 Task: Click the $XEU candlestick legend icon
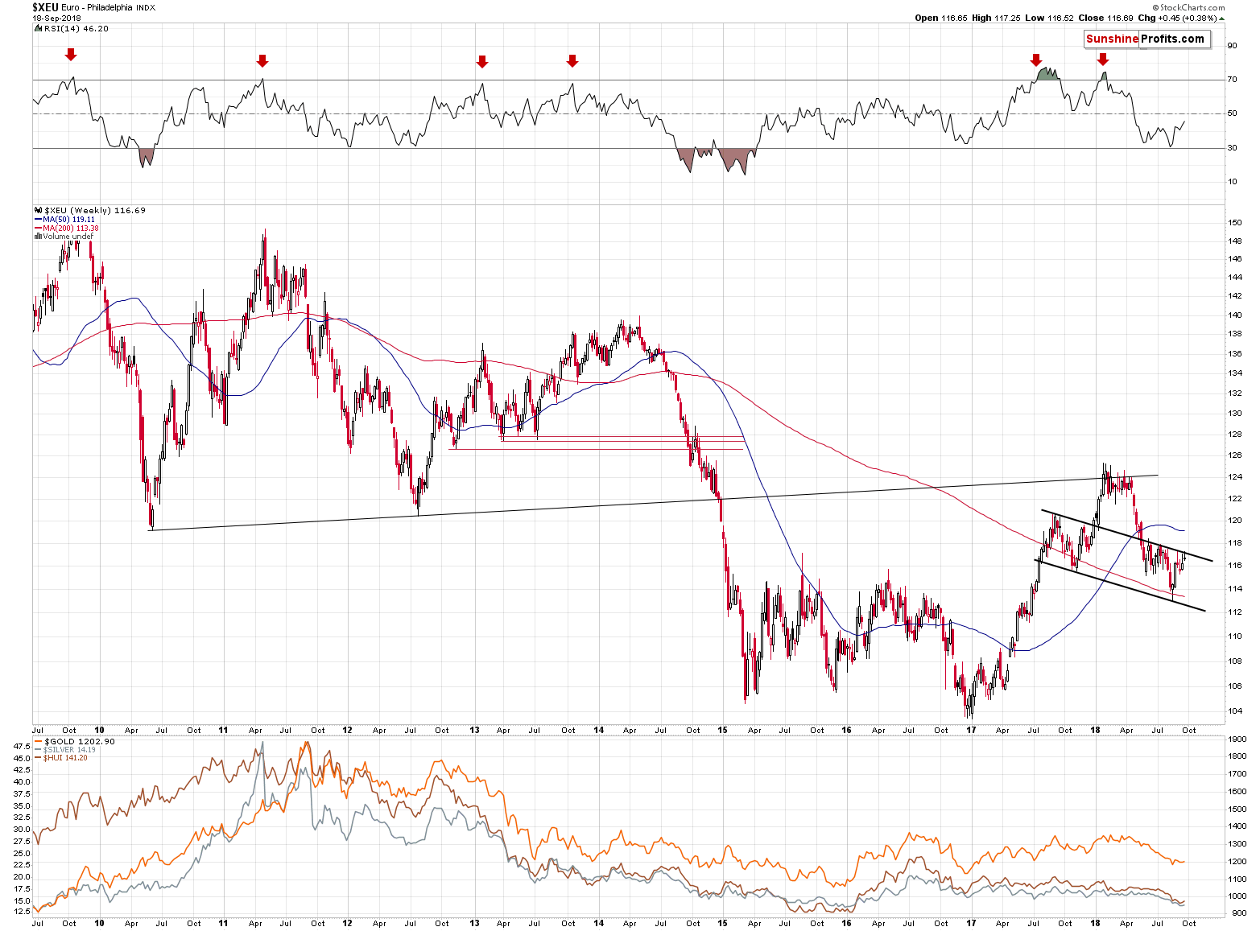pyautogui.click(x=38, y=210)
